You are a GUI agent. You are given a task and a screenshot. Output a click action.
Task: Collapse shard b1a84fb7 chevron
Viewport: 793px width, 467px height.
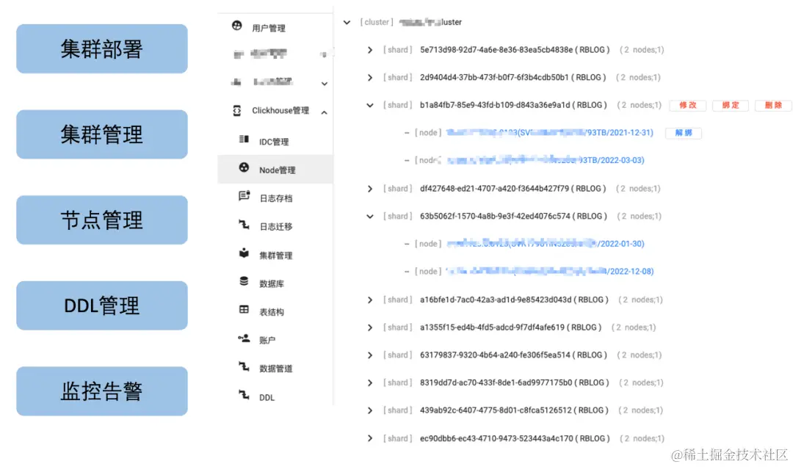tap(370, 105)
